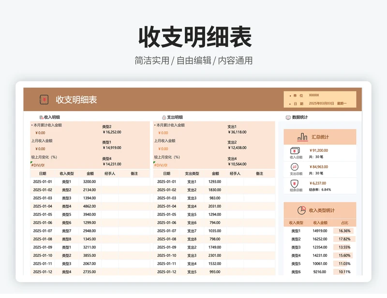Click the subtitle 简洁实用 / 自由编辑 / 内容通用
The width and height of the screenshot is (387, 298).
(194, 60)
